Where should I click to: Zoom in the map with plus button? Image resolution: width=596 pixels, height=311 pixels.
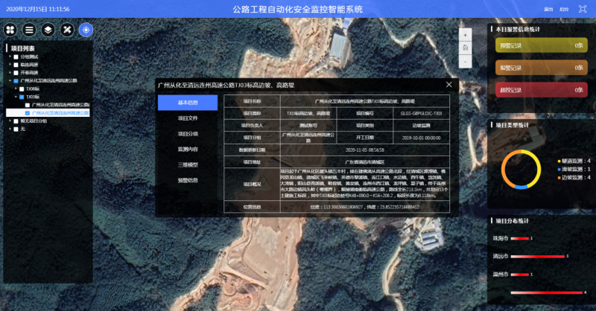[465, 34]
